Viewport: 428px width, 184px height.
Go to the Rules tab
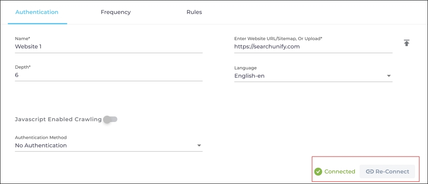[194, 12]
